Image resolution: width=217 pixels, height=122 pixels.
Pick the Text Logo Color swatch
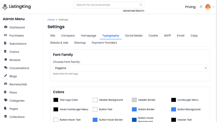tap(56, 100)
